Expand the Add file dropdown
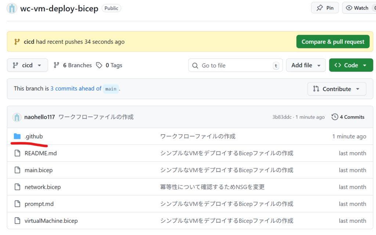376x235 pixels. coord(305,65)
